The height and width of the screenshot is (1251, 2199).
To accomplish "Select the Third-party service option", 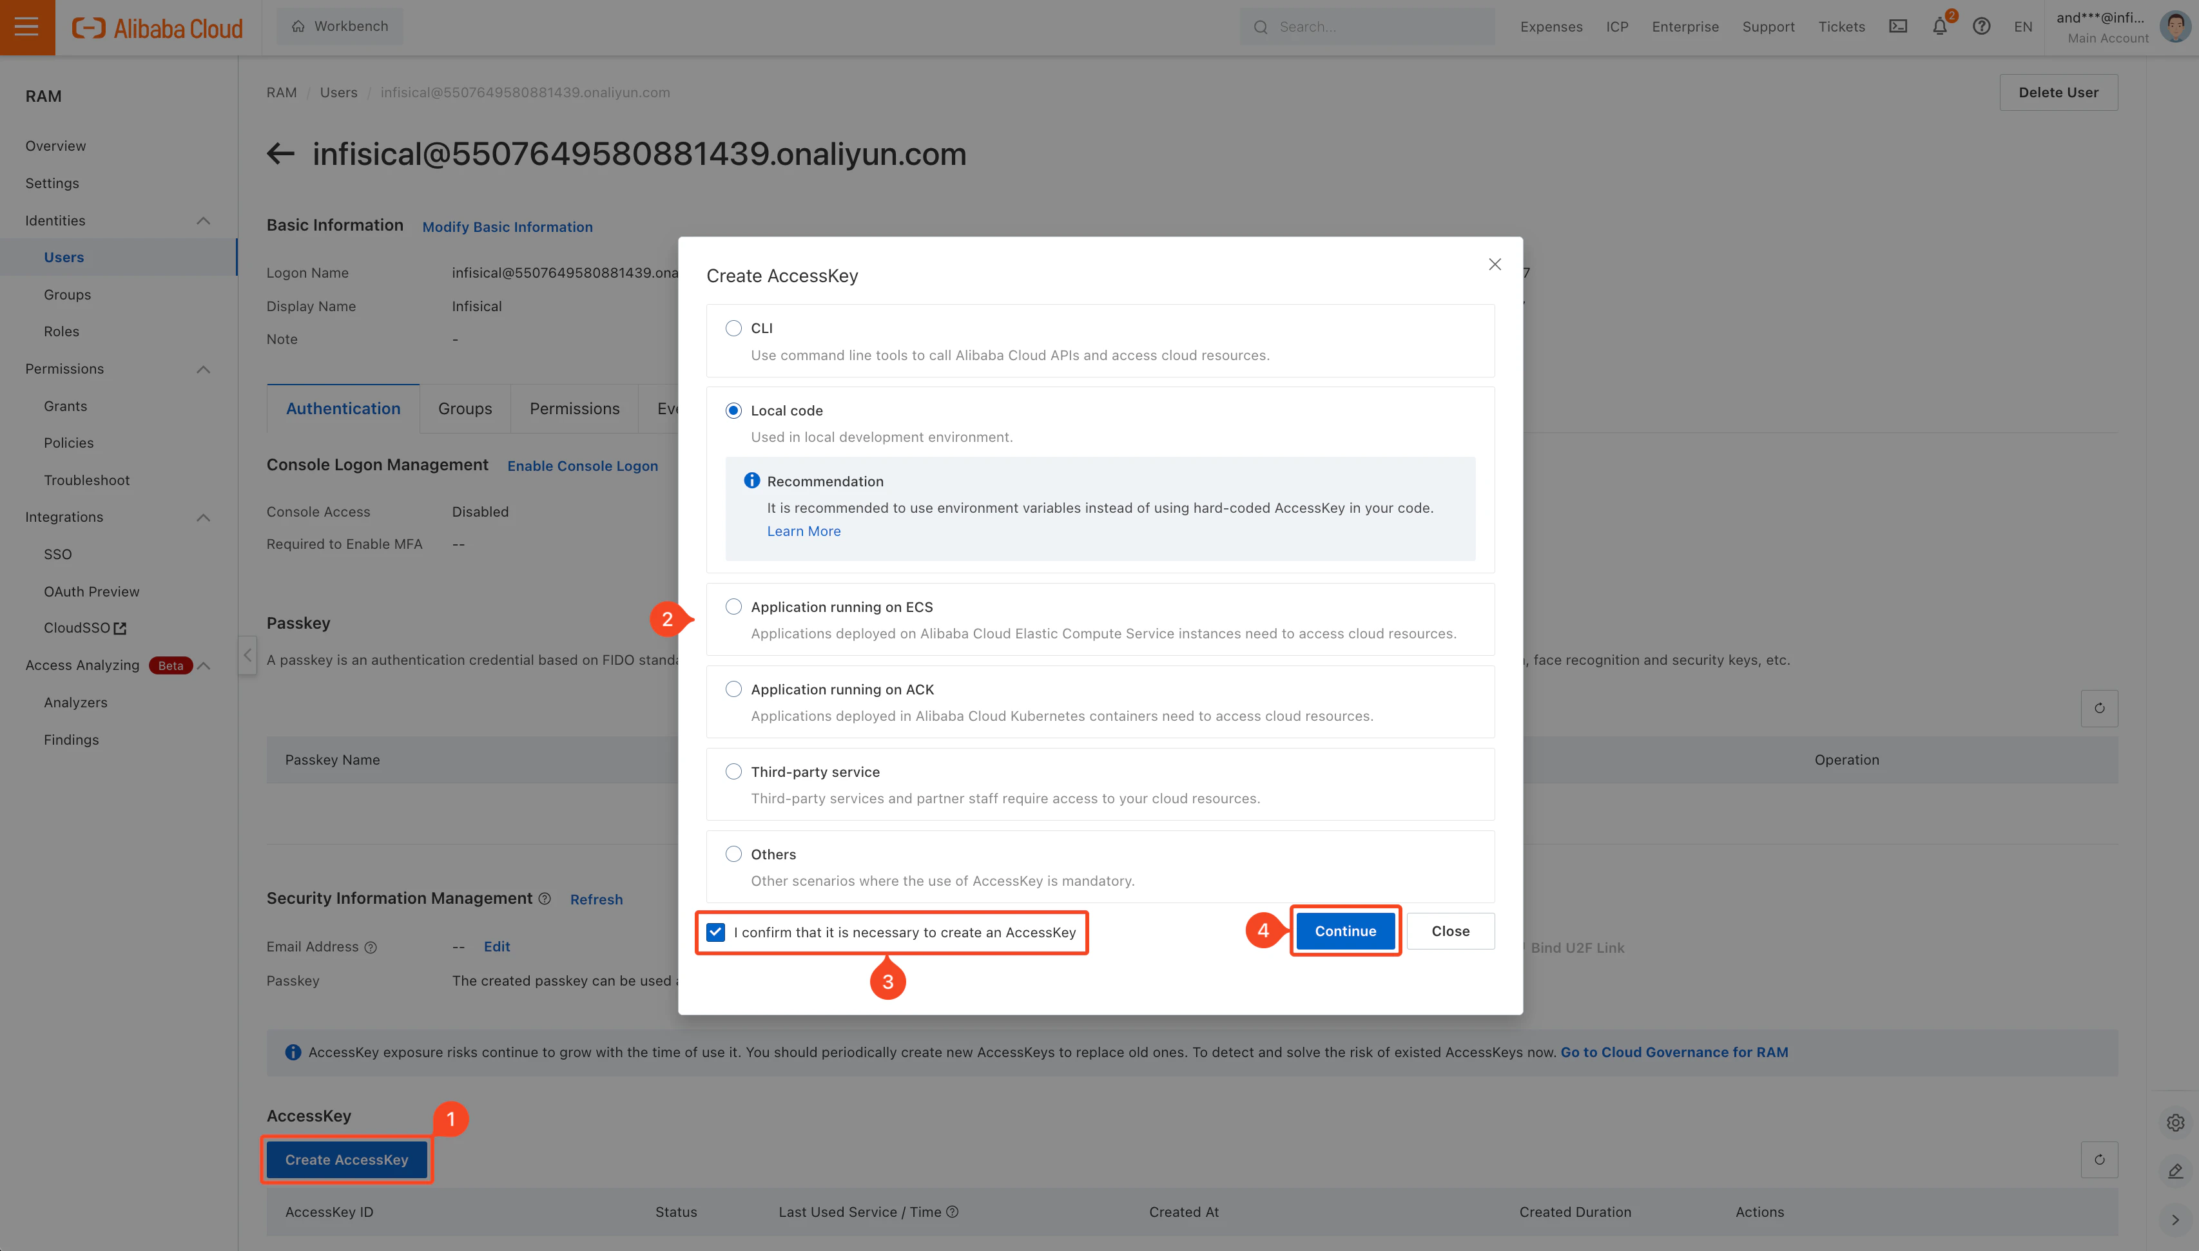I will click(733, 772).
